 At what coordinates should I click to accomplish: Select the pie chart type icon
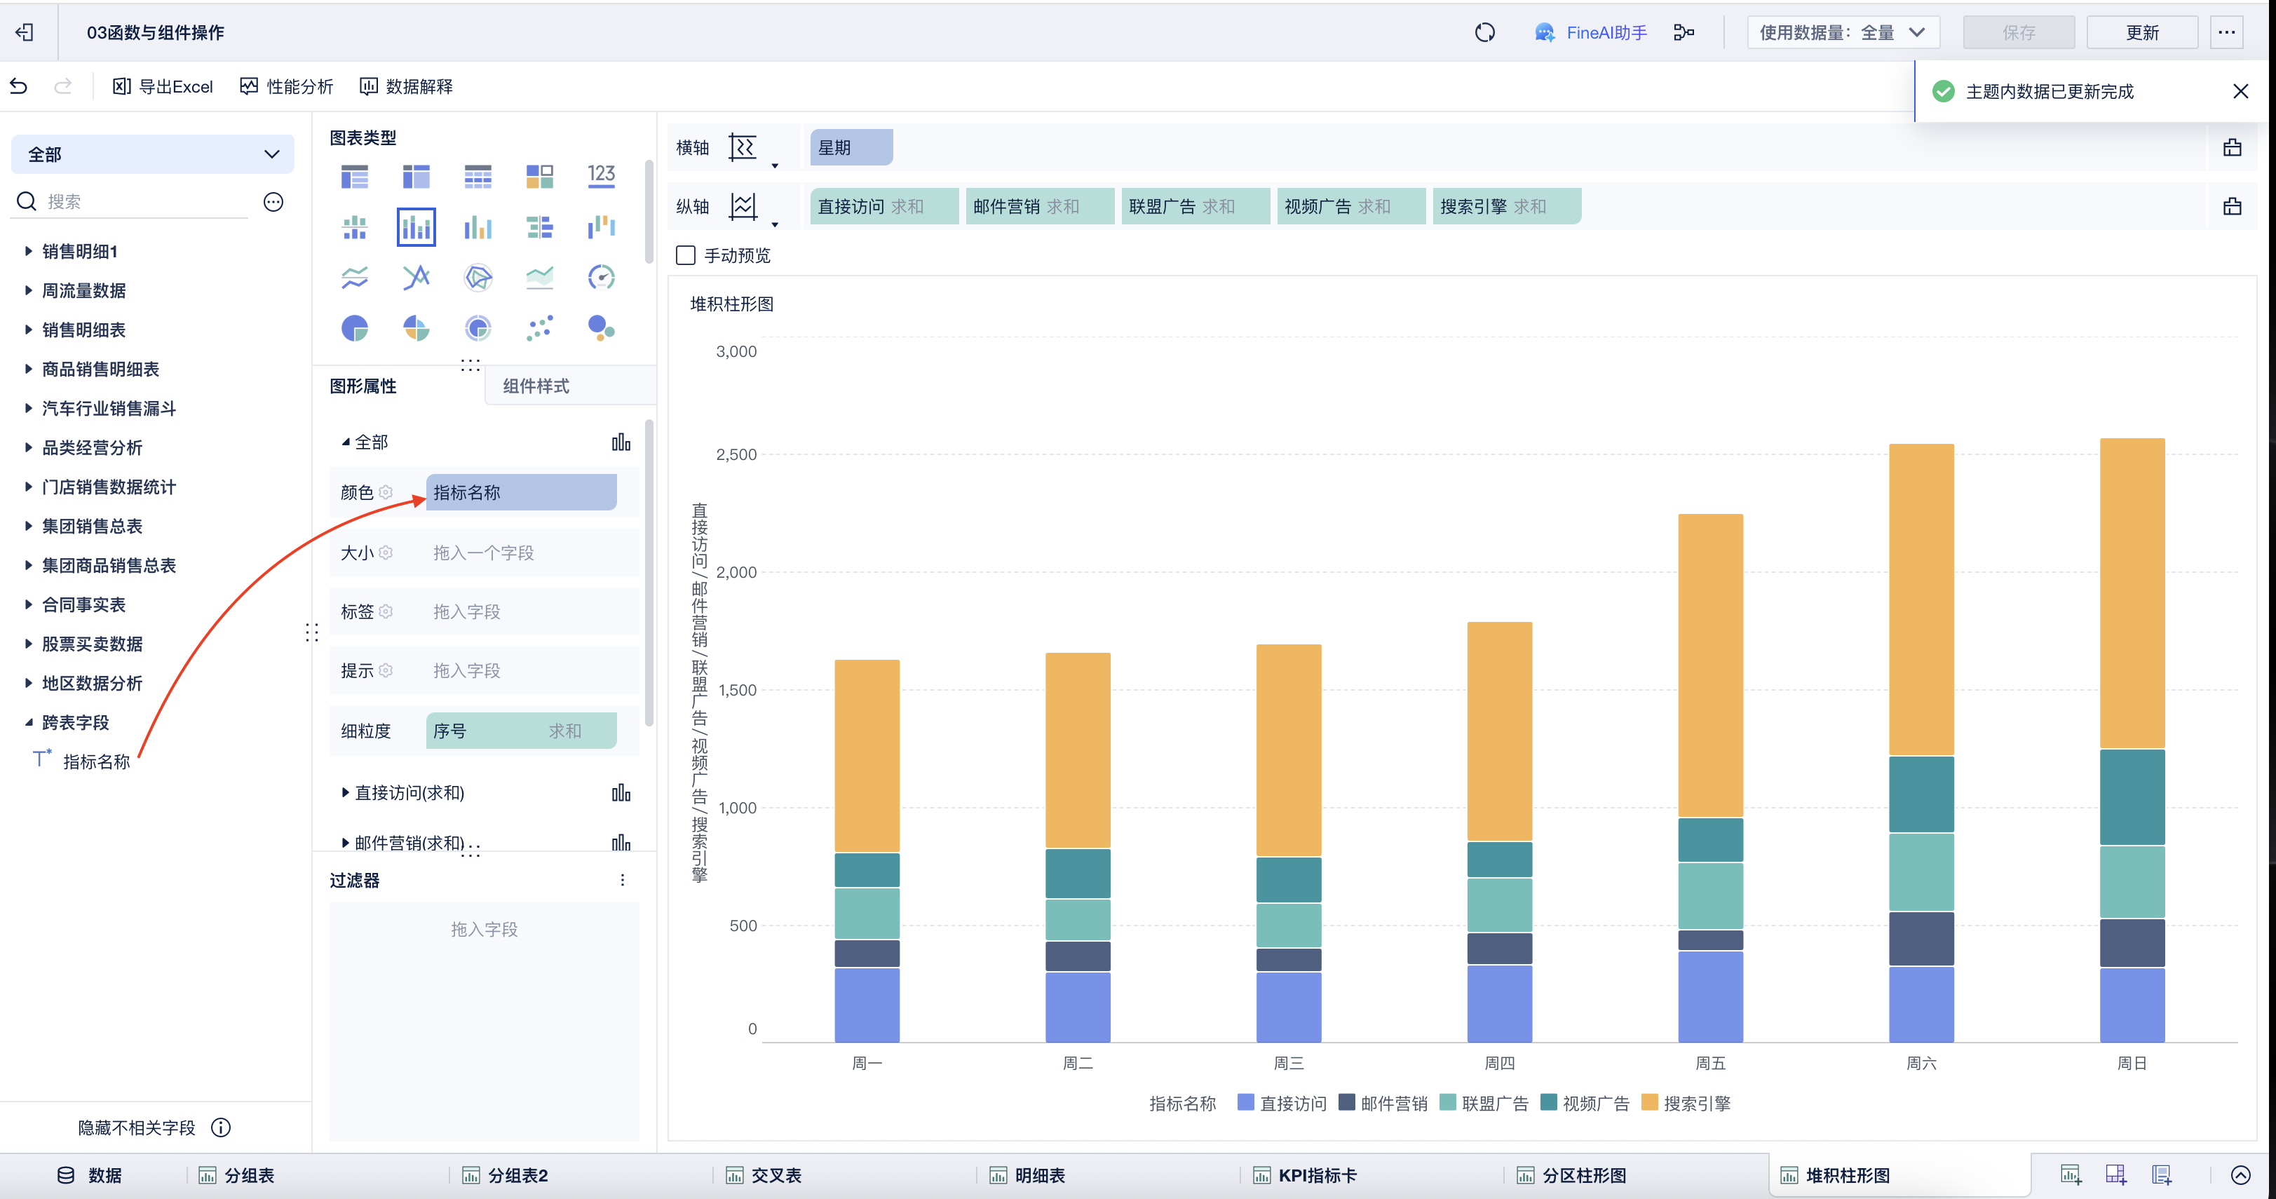pos(354,329)
